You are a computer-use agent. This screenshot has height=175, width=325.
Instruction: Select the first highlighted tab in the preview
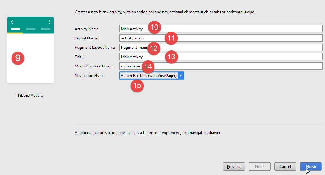15,29
